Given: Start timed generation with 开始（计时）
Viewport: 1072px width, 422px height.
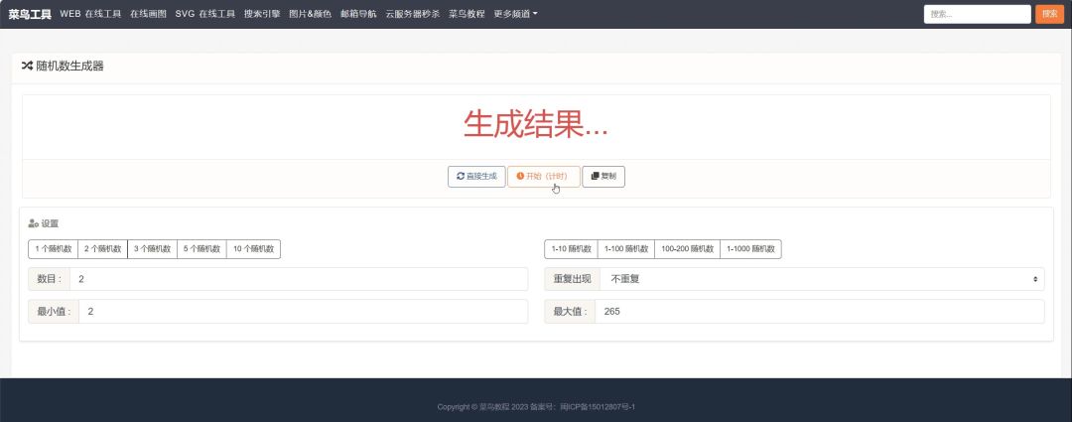Looking at the screenshot, I should pyautogui.click(x=544, y=177).
